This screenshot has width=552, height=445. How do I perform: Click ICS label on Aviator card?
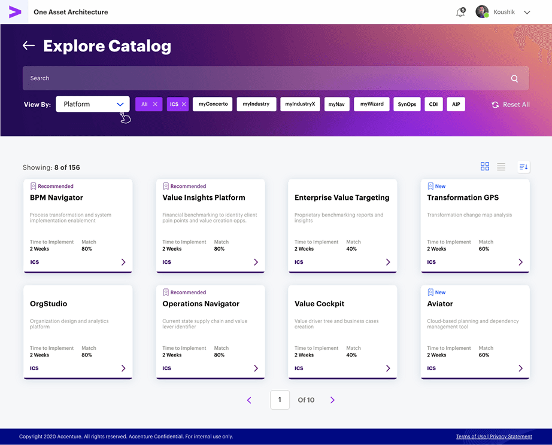[x=431, y=368]
